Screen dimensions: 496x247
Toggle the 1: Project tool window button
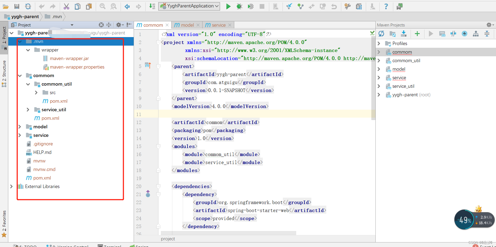click(x=4, y=38)
